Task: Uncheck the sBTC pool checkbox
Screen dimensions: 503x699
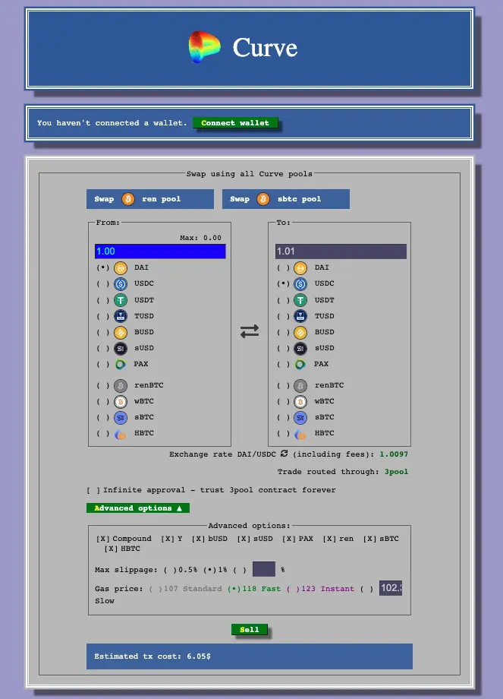Action: pyautogui.click(x=370, y=539)
